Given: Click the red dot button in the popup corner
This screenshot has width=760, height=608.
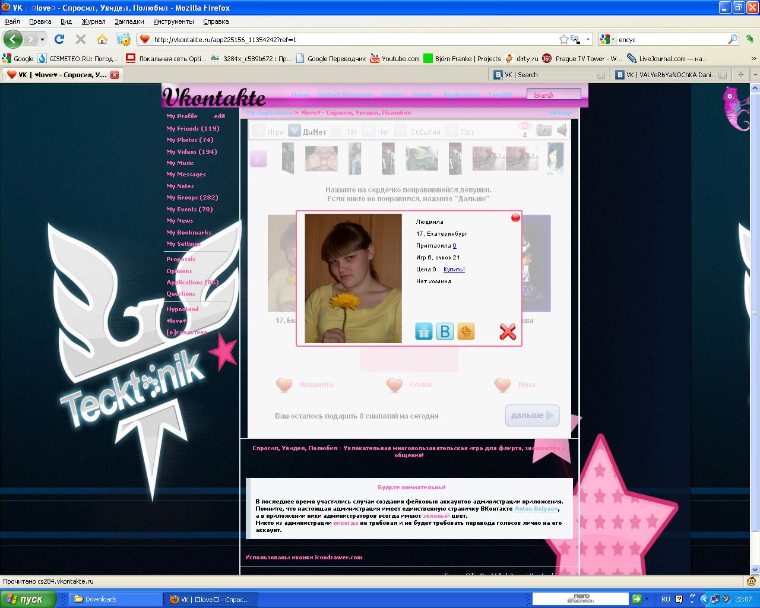Looking at the screenshot, I should pyautogui.click(x=515, y=218).
